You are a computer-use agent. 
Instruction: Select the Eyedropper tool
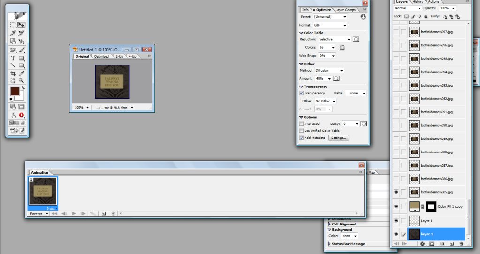tap(22, 73)
